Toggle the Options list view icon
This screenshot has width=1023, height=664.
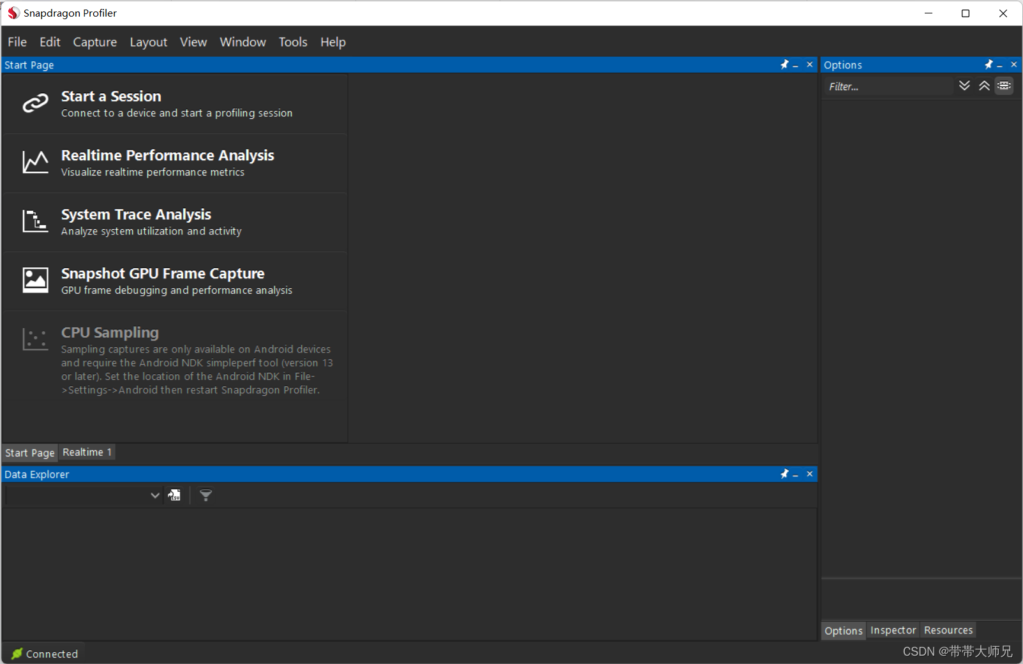[1004, 86]
